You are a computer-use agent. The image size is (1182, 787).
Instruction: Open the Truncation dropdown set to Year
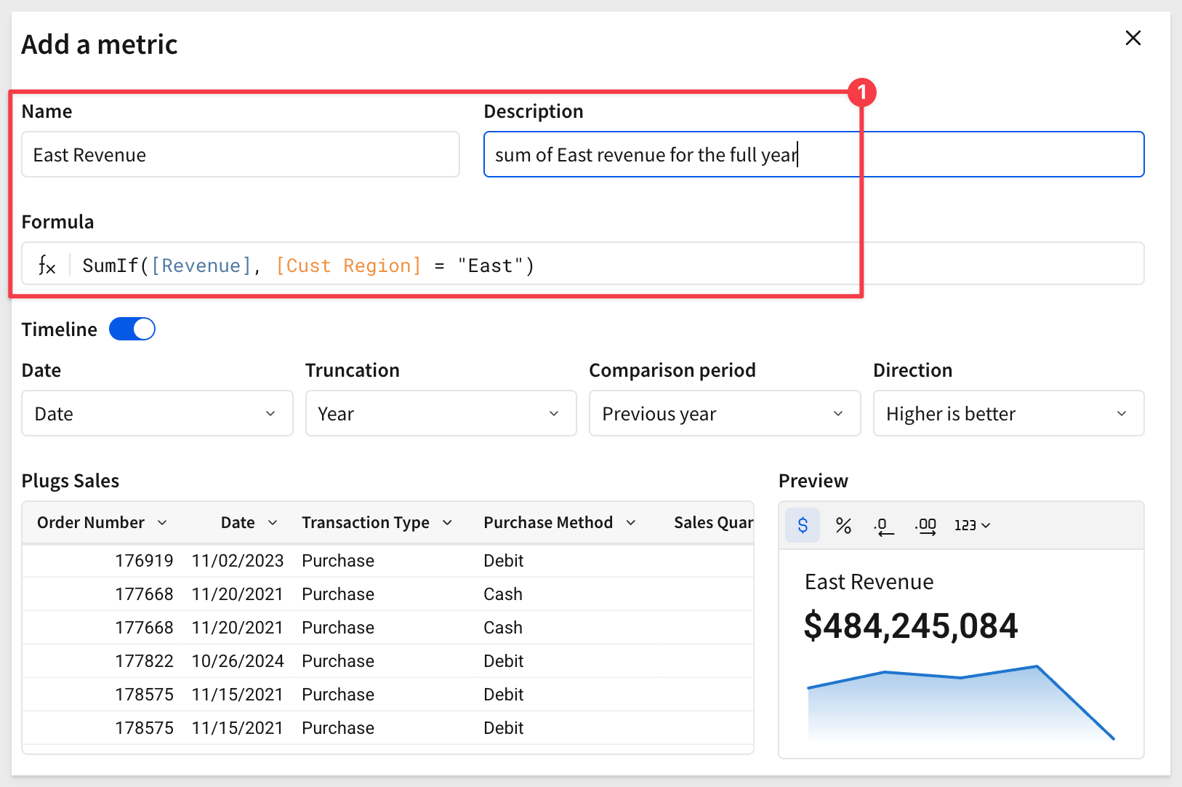(441, 413)
